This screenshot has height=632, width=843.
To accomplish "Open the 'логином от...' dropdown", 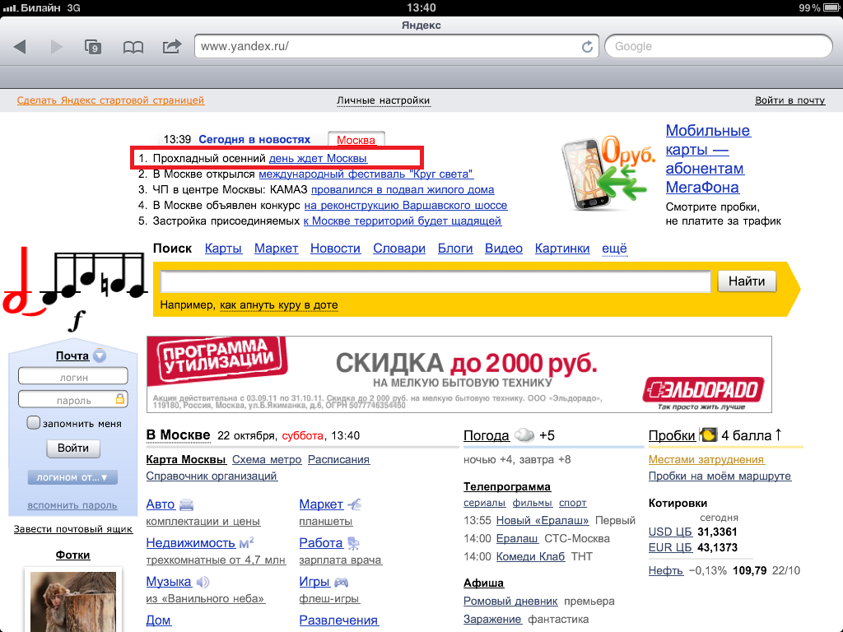I will click(72, 477).
